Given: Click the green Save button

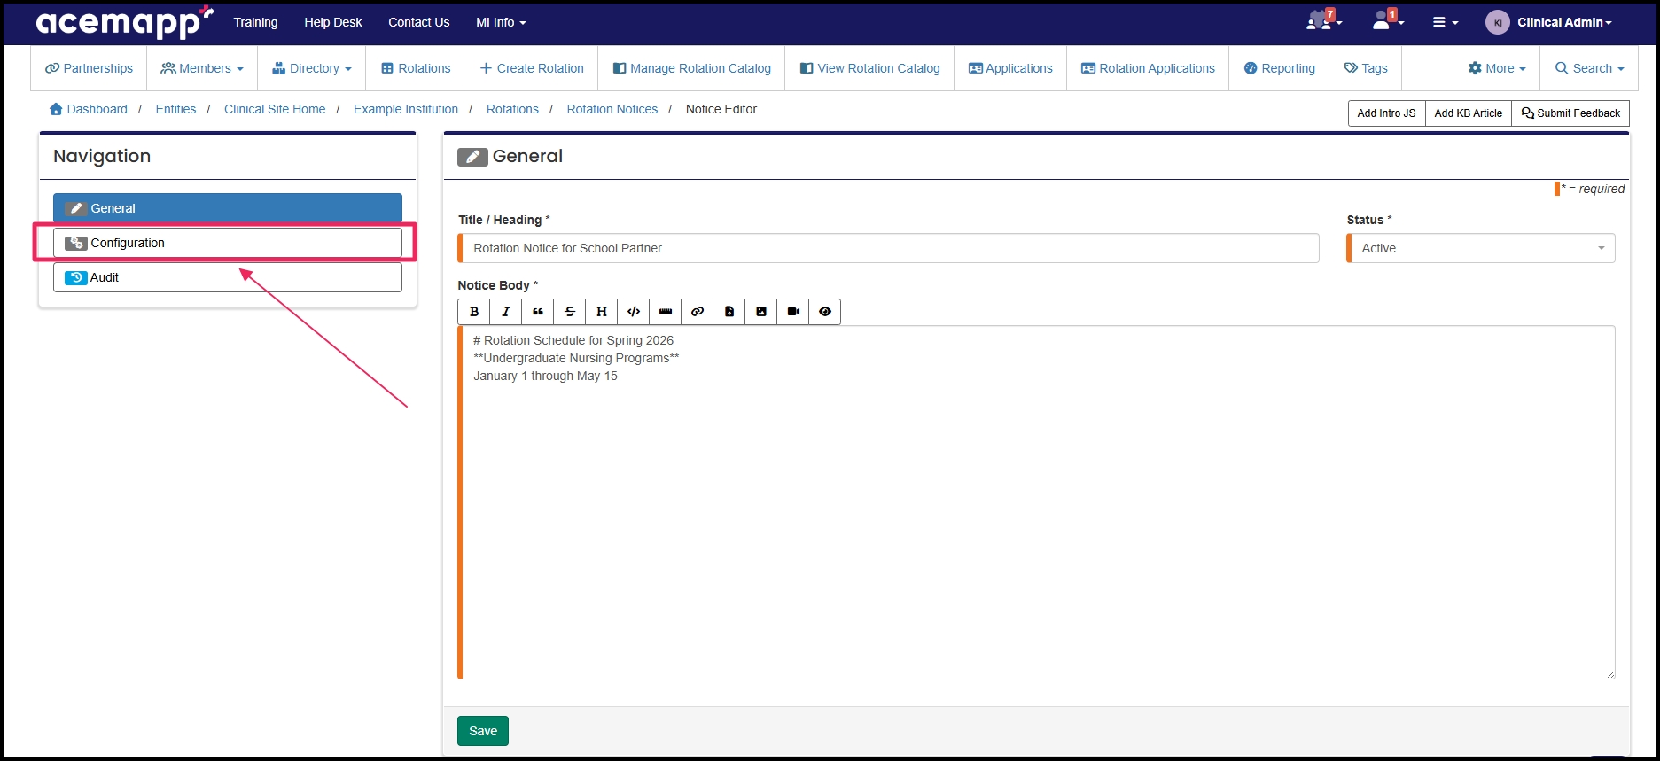Looking at the screenshot, I should tap(483, 731).
